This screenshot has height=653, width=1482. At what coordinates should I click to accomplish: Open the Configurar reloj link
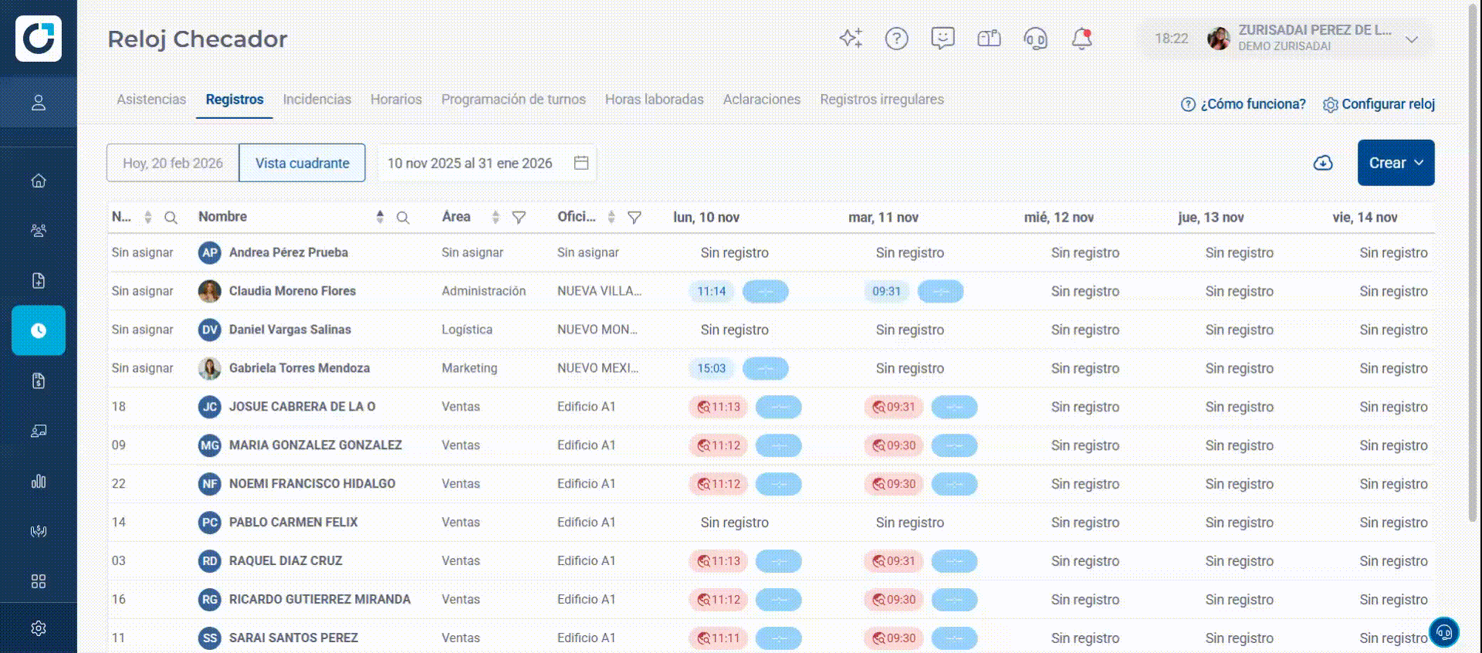[x=1379, y=104]
